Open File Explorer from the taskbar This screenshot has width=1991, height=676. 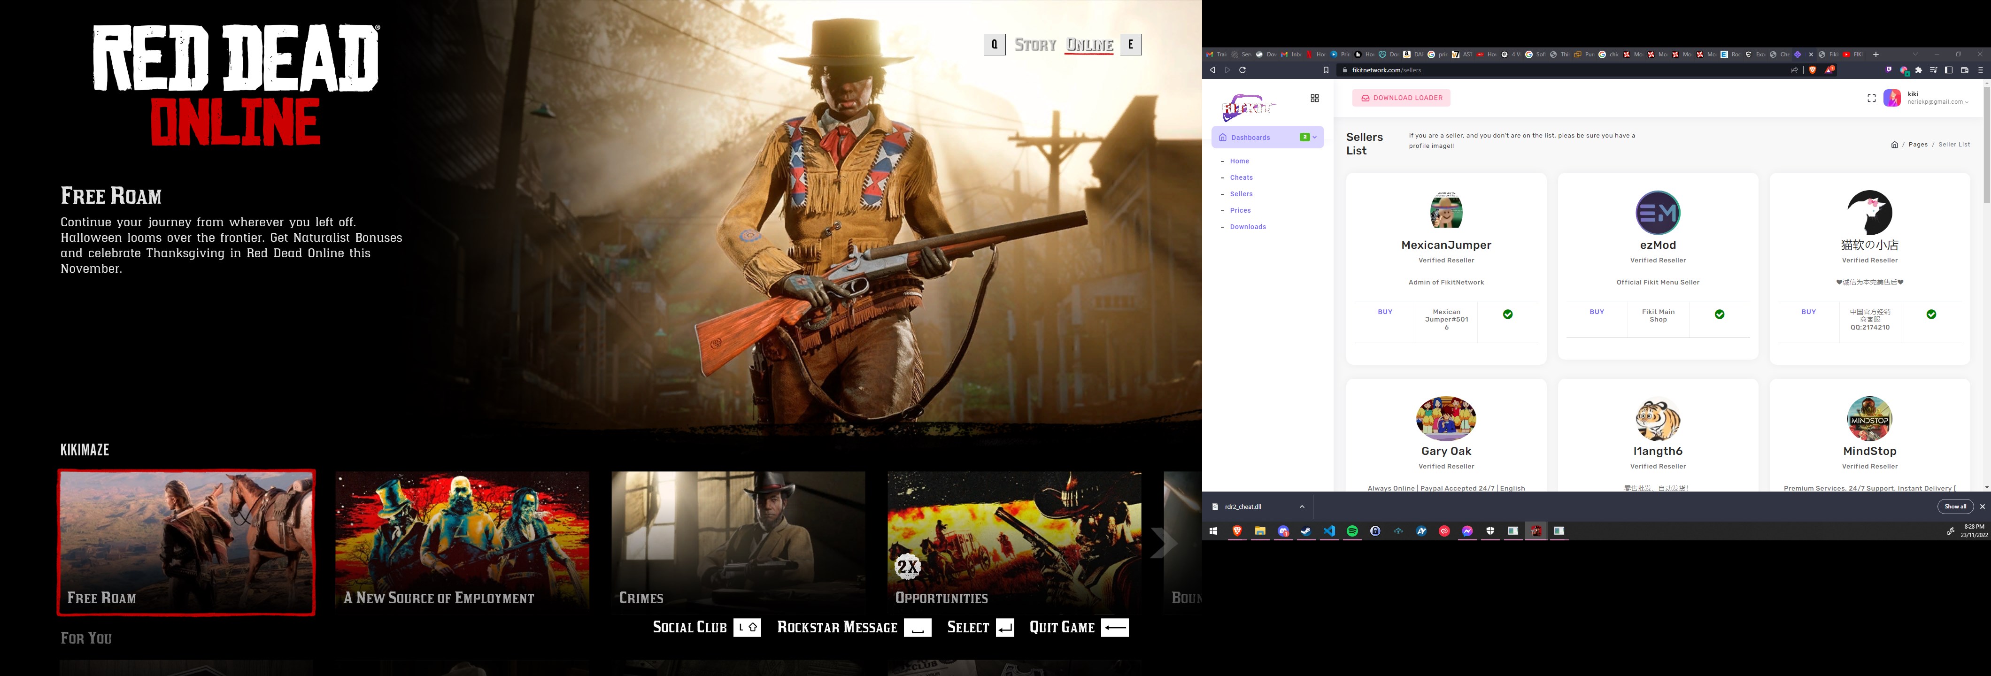pos(1260,531)
